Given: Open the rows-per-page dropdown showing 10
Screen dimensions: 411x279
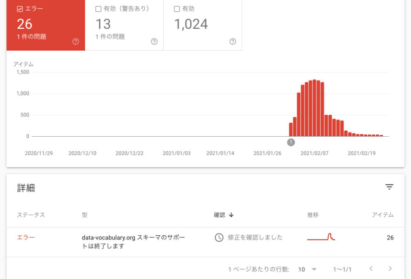Looking at the screenshot, I should coord(307,269).
